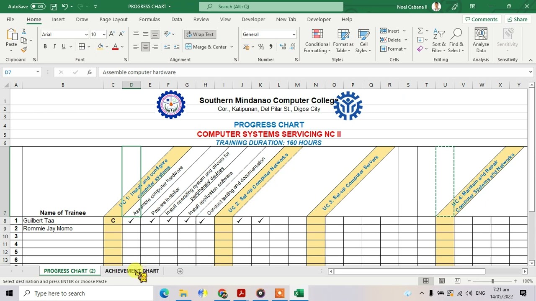Open the font size dropdown
536x301 pixels.
[x=104, y=35]
